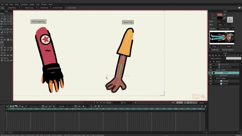Select the Eyedropper layer tool
The height and width of the screenshot is (136, 242).
11,50
